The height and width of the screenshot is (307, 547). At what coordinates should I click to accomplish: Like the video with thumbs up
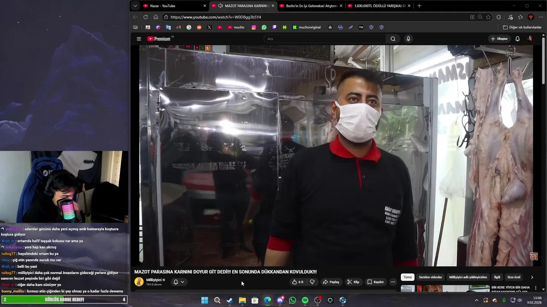tap(297, 282)
